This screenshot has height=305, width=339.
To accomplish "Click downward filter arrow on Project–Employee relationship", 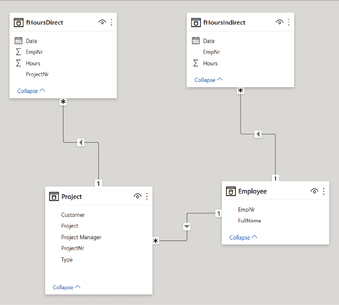I will (187, 226).
